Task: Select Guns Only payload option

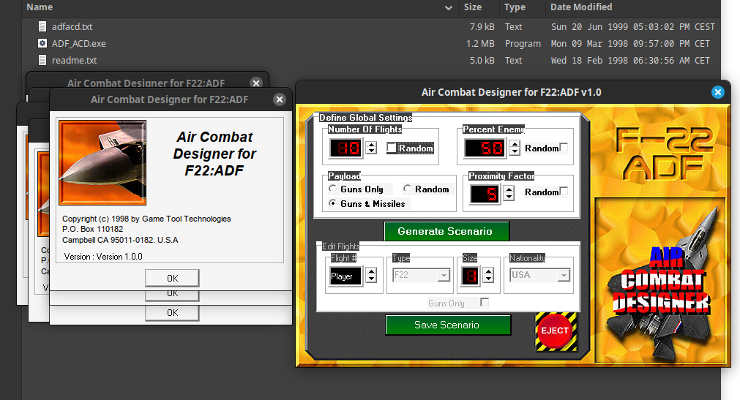Action: coord(333,189)
